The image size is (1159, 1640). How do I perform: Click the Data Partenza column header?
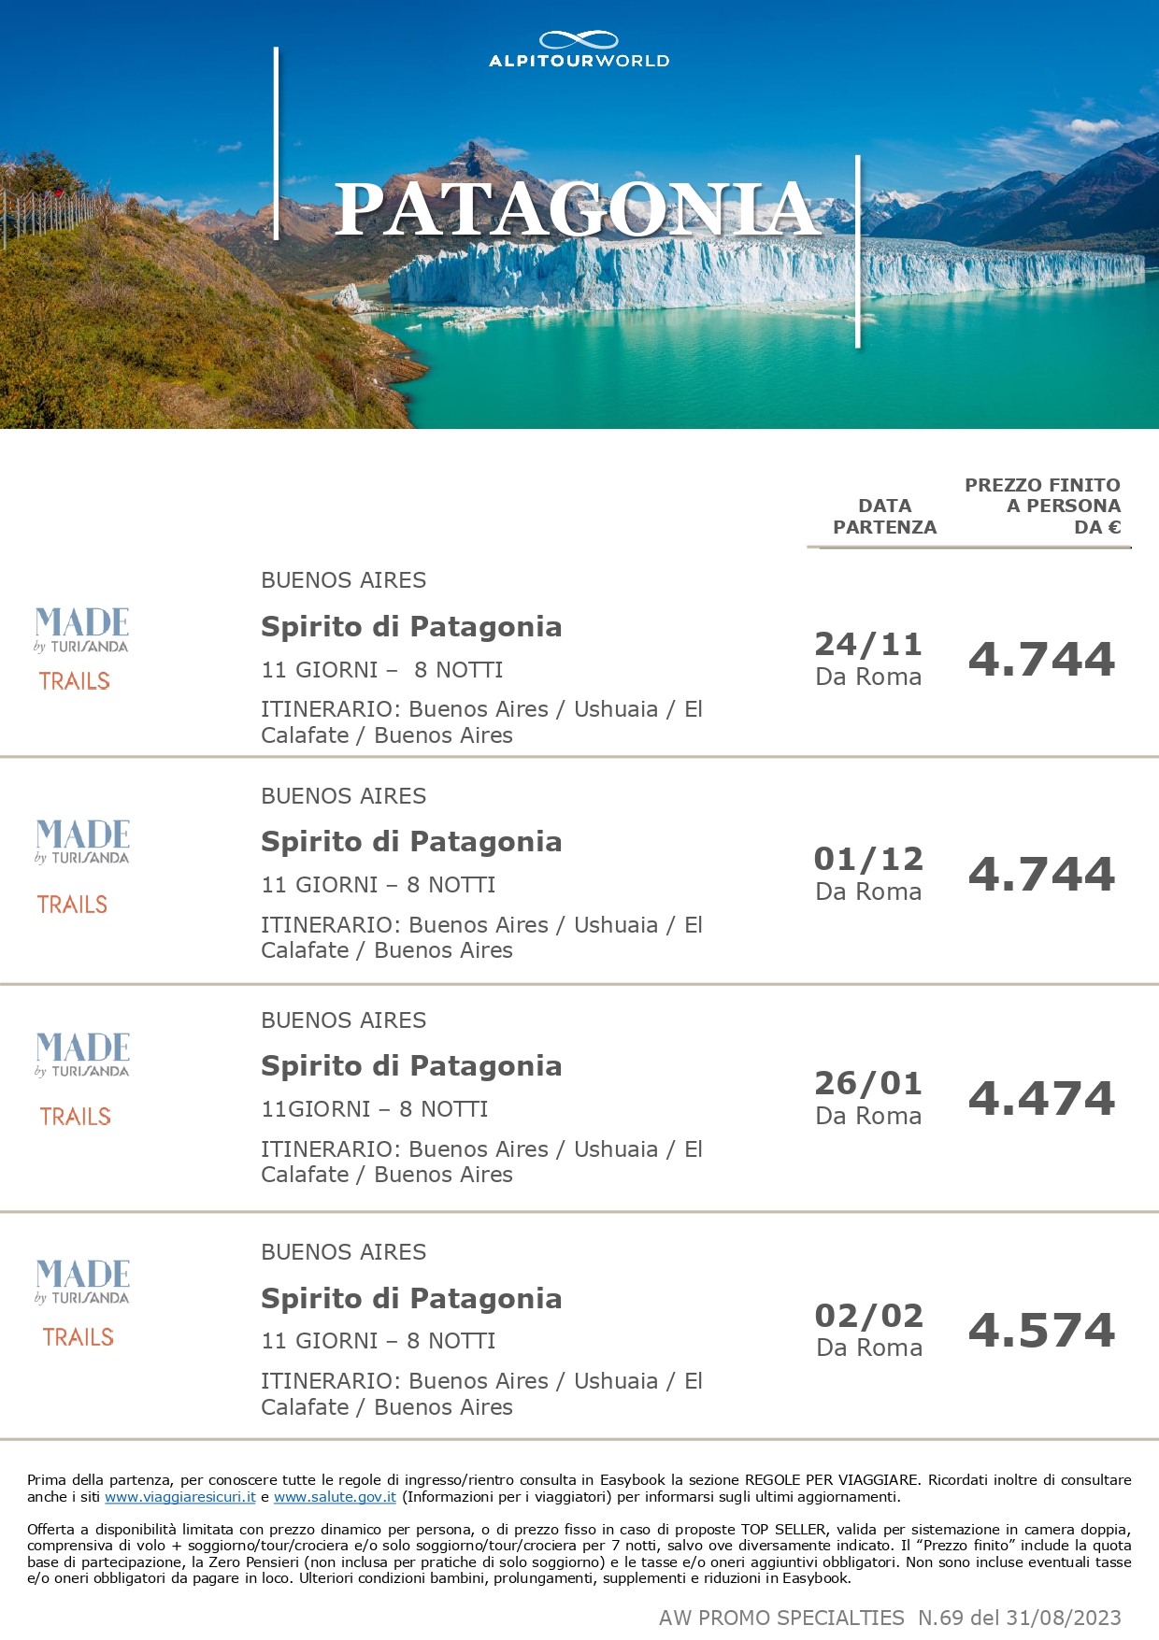click(884, 516)
